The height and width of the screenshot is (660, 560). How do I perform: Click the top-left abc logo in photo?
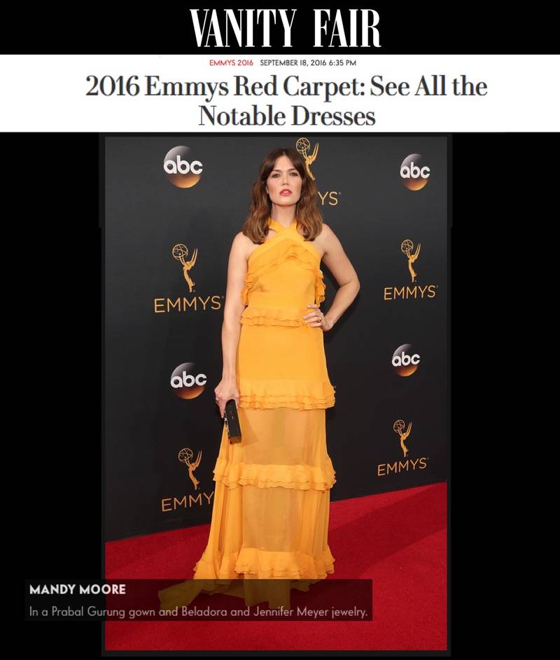[x=183, y=167]
